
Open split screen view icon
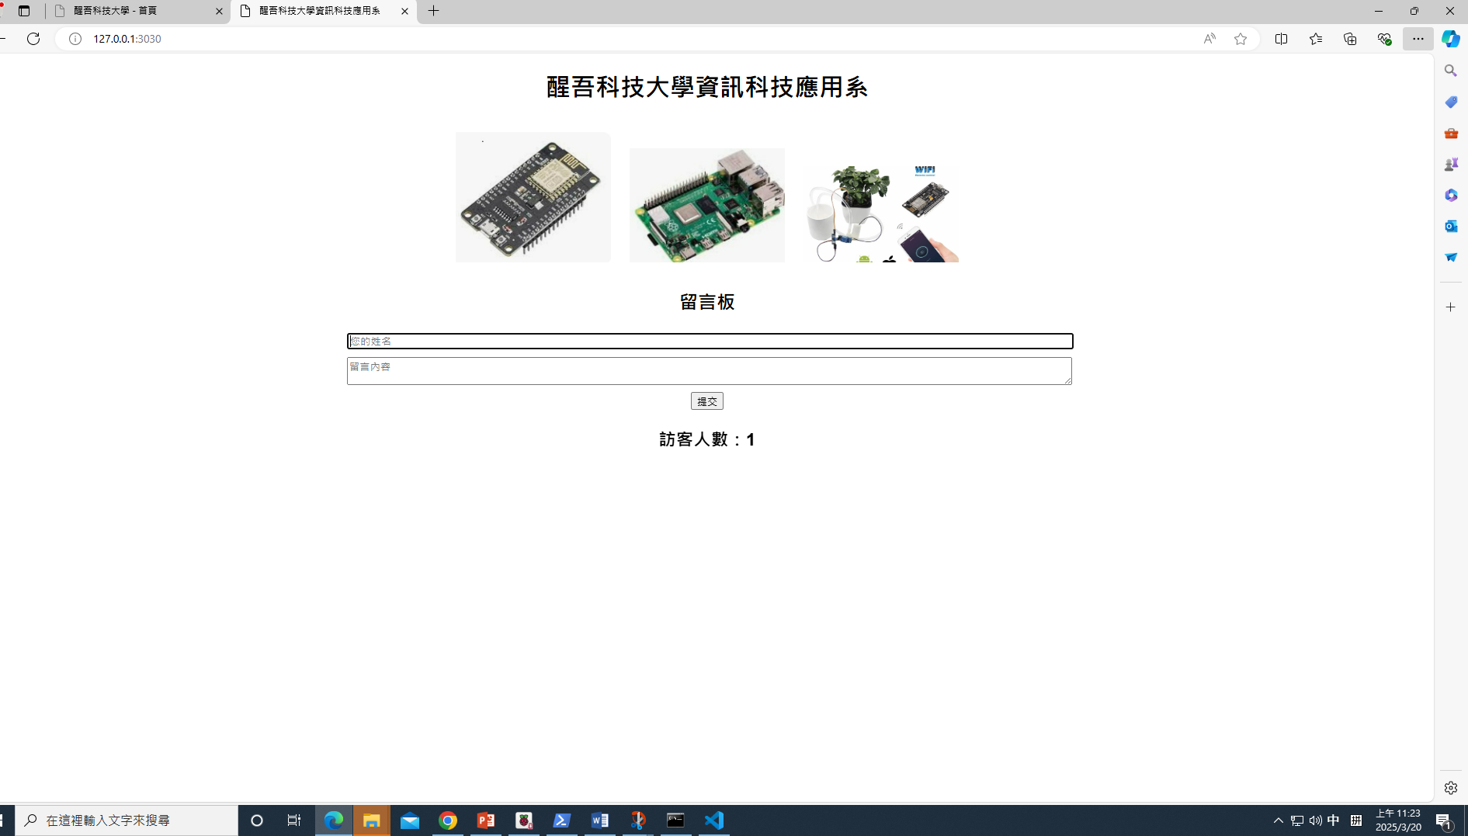(1282, 39)
